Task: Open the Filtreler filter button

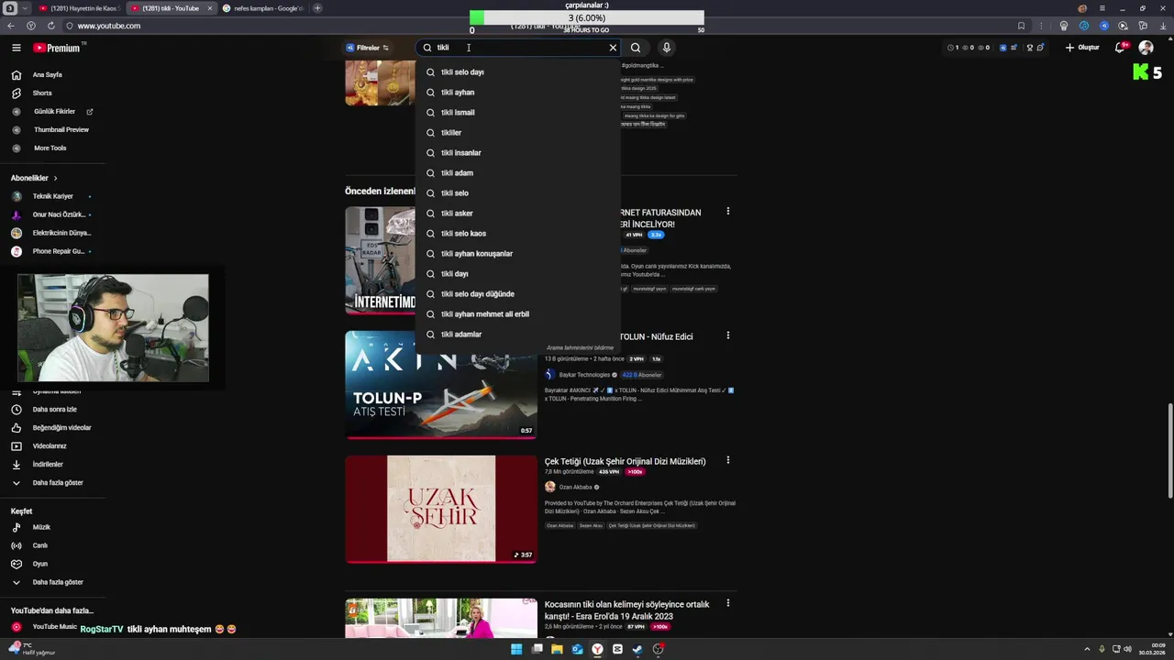Action: [x=367, y=48]
